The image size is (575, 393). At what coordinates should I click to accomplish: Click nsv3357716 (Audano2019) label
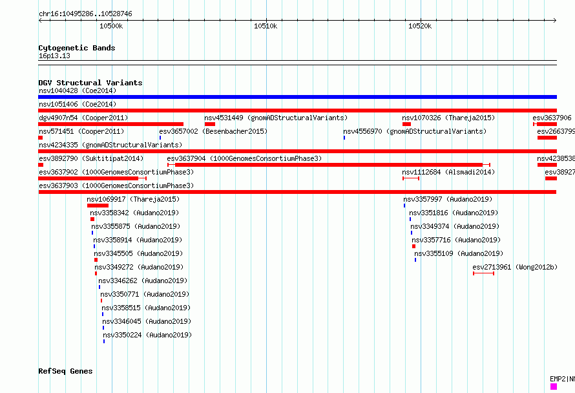(456, 240)
